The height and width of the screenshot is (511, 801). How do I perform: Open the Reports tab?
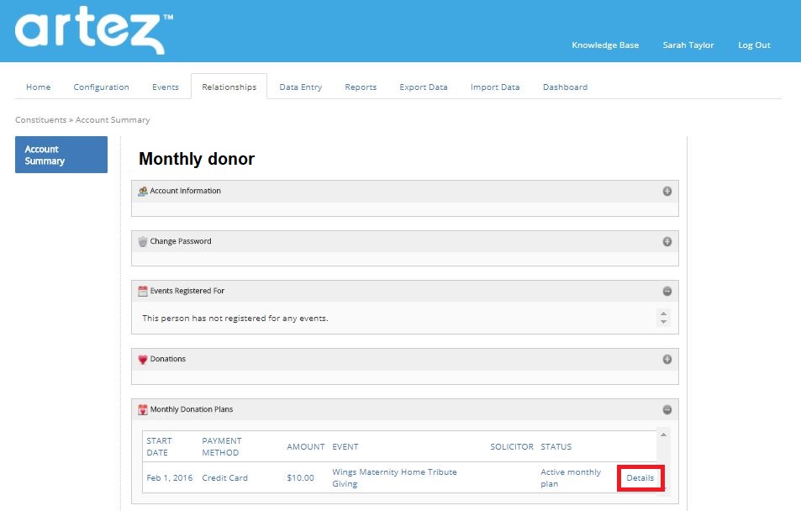(361, 87)
